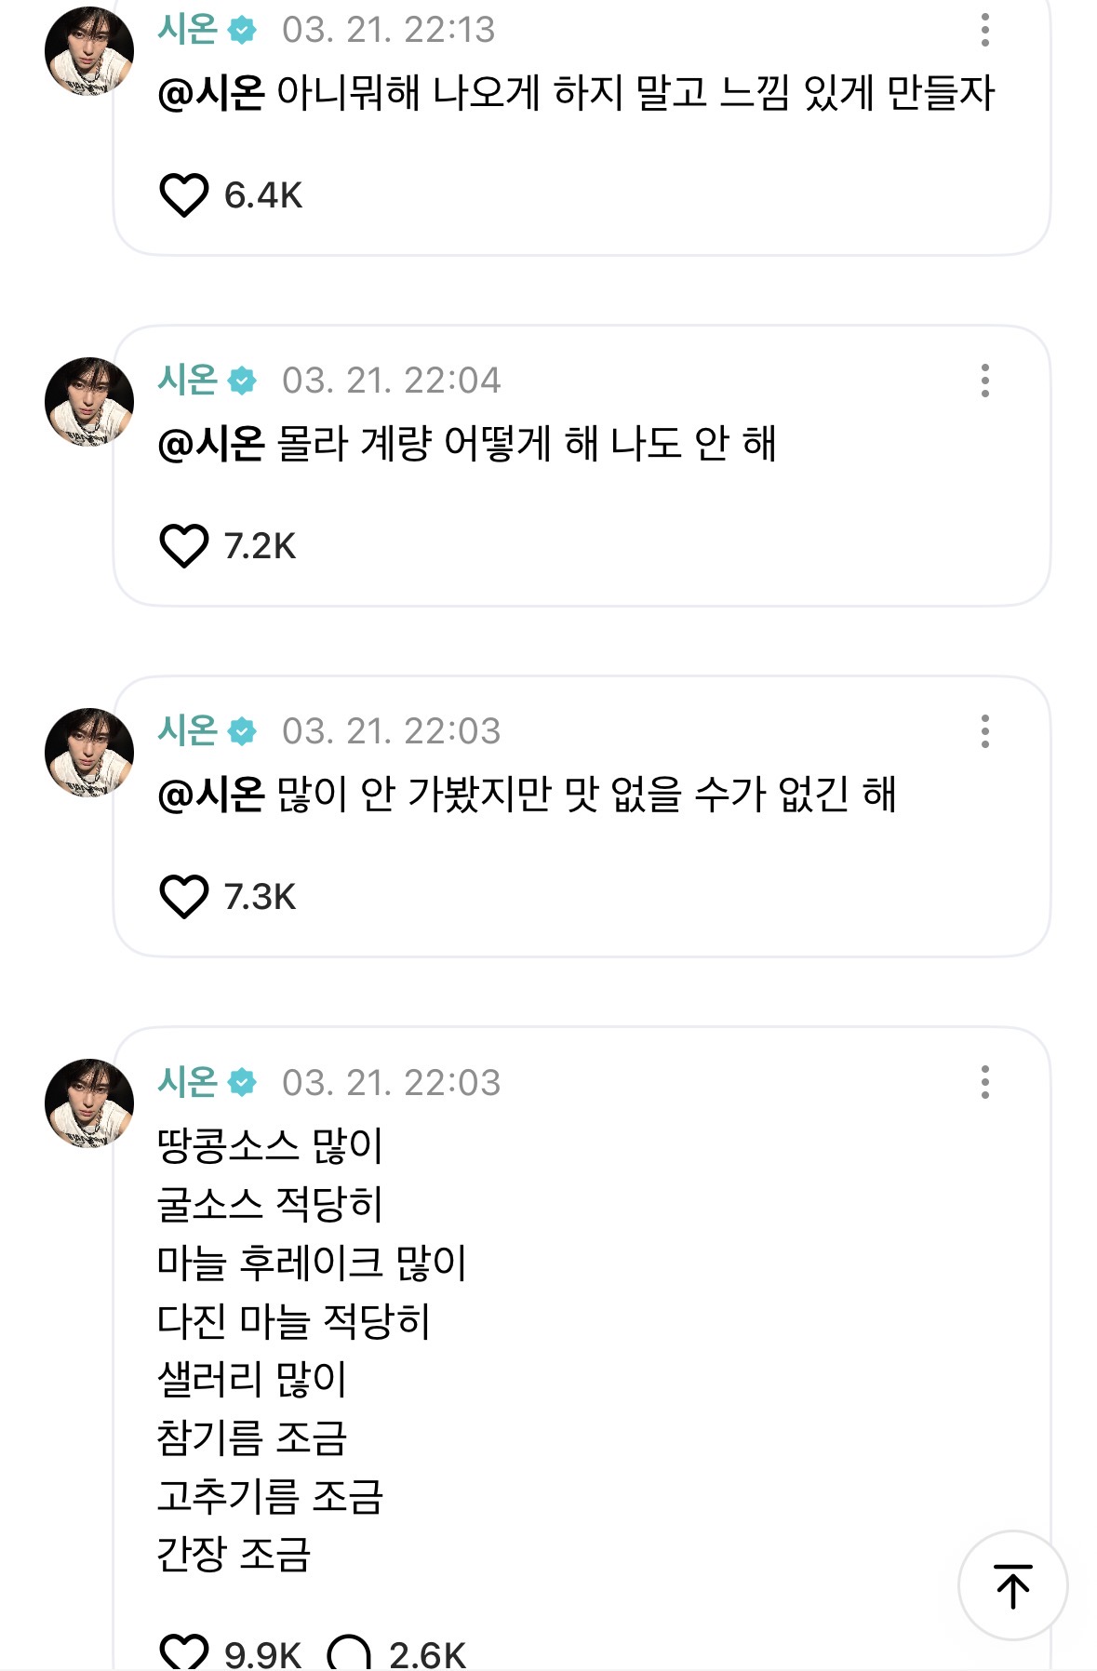Tap the 시온 username on the 22:13 comment
Viewport: 1097px width, 1671px height.
[x=187, y=30]
